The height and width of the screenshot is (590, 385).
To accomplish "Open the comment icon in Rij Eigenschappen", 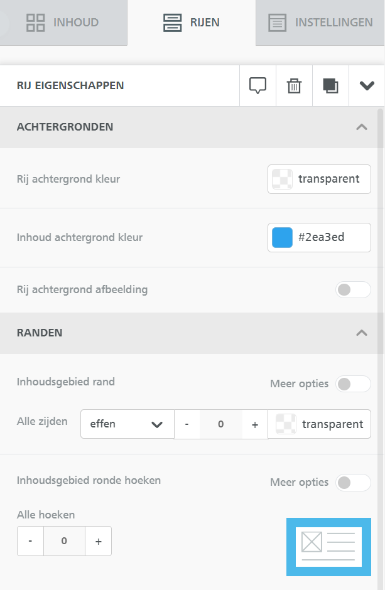I will (x=258, y=85).
